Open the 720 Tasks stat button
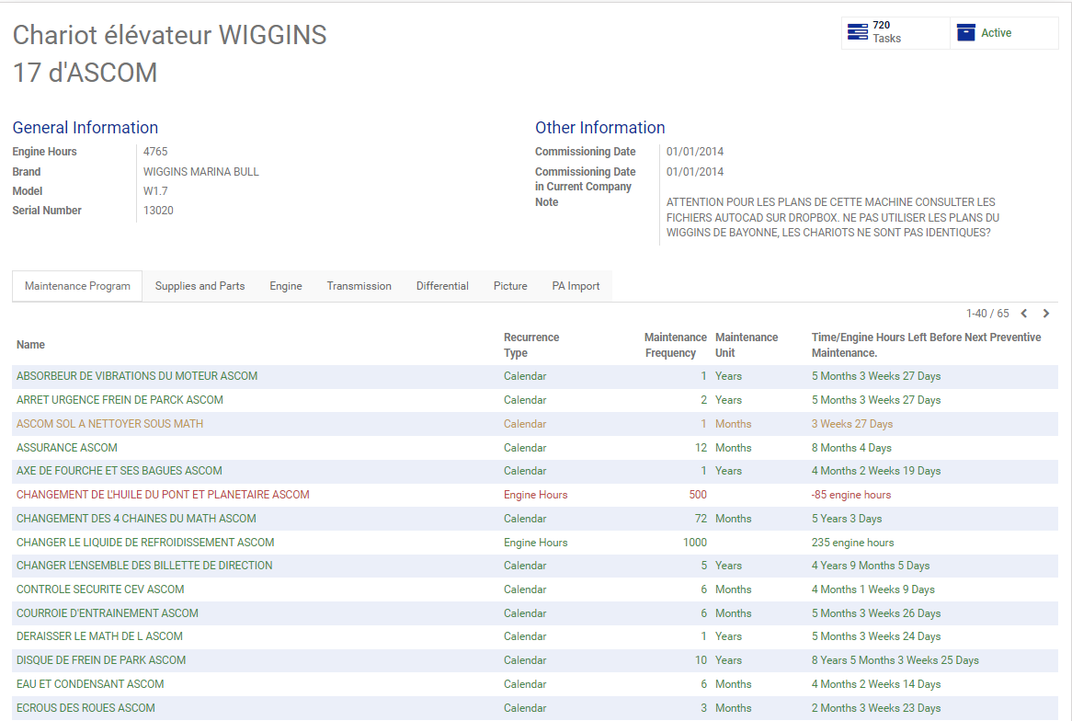Viewport: 1072px width, 721px height. pos(895,33)
